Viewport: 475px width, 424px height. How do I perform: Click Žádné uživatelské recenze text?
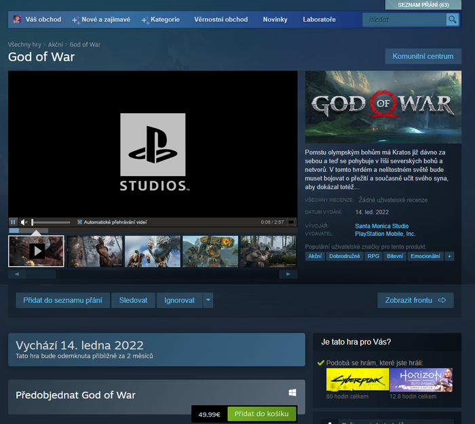coord(393,200)
